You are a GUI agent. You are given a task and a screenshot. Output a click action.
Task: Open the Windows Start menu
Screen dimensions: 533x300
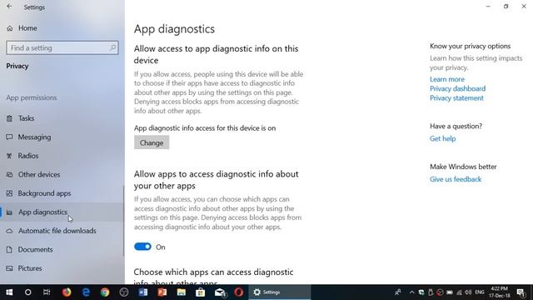[9, 292]
